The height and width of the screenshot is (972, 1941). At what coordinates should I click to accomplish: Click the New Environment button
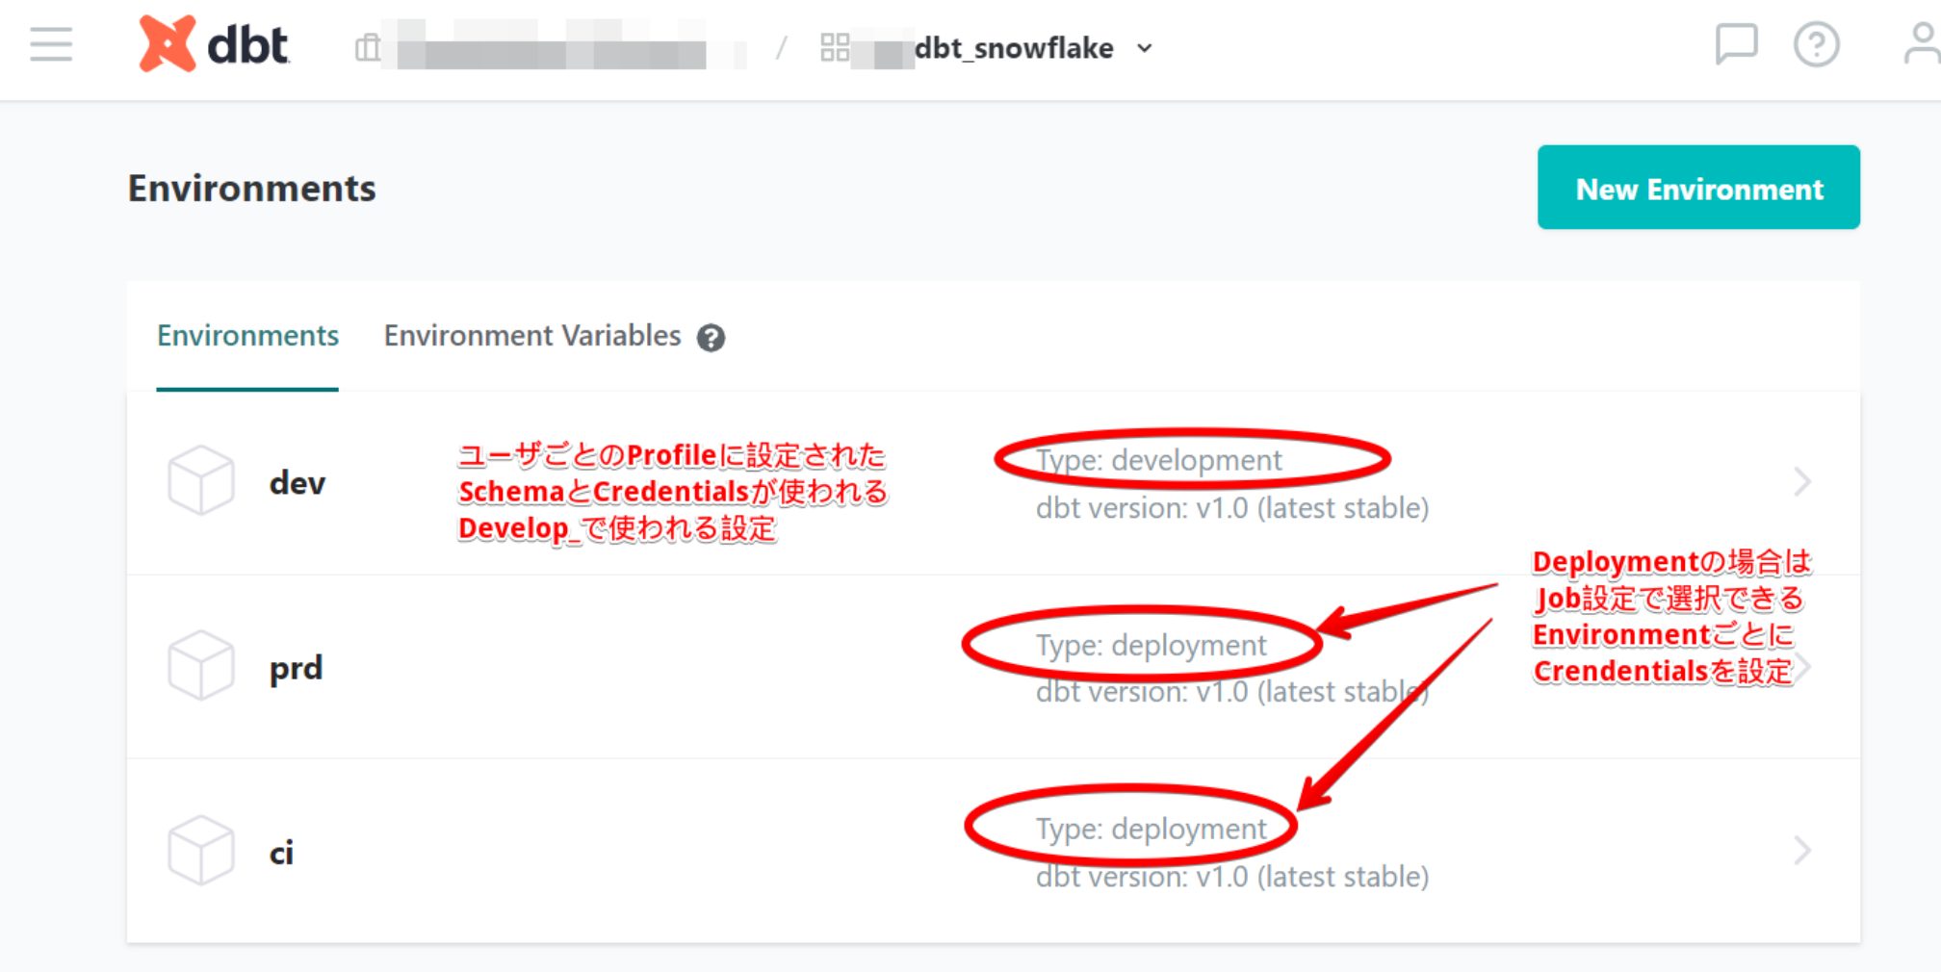pos(1698,188)
